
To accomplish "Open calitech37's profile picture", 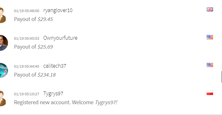I will (4, 71).
